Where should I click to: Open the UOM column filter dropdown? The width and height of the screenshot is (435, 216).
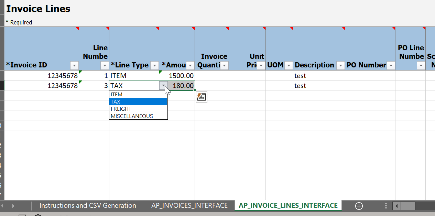pyautogui.click(x=289, y=65)
